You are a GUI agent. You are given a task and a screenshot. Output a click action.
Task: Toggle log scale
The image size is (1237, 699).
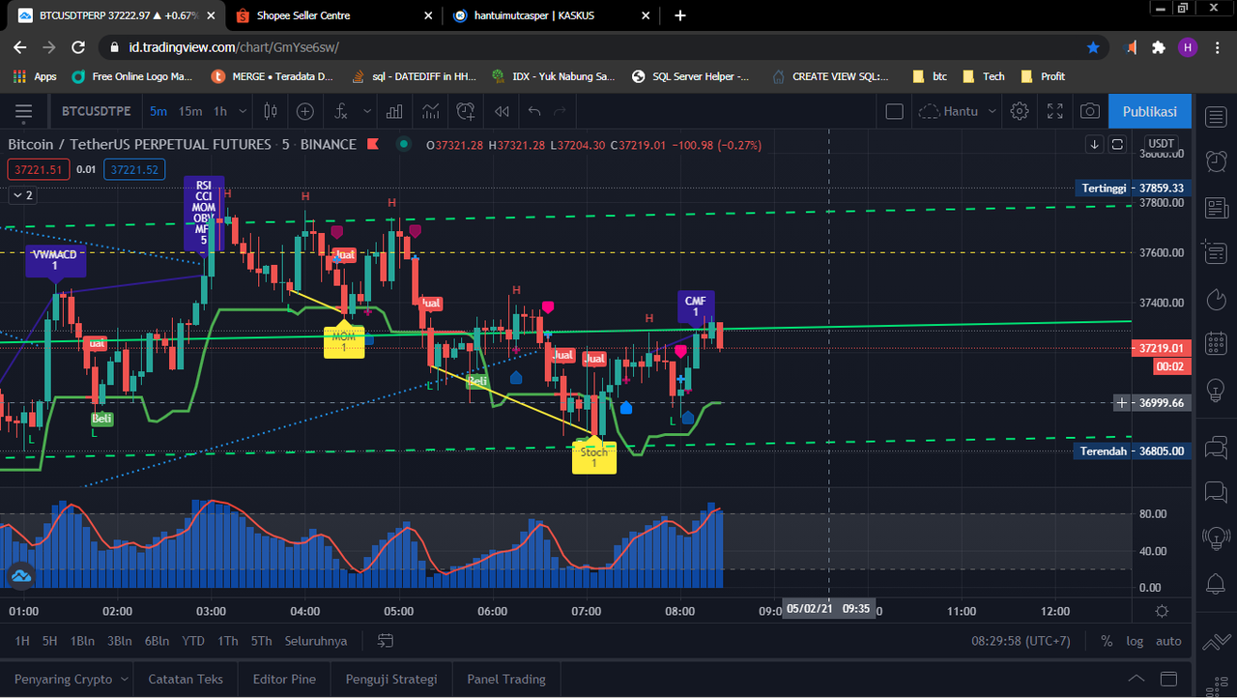tap(1134, 641)
